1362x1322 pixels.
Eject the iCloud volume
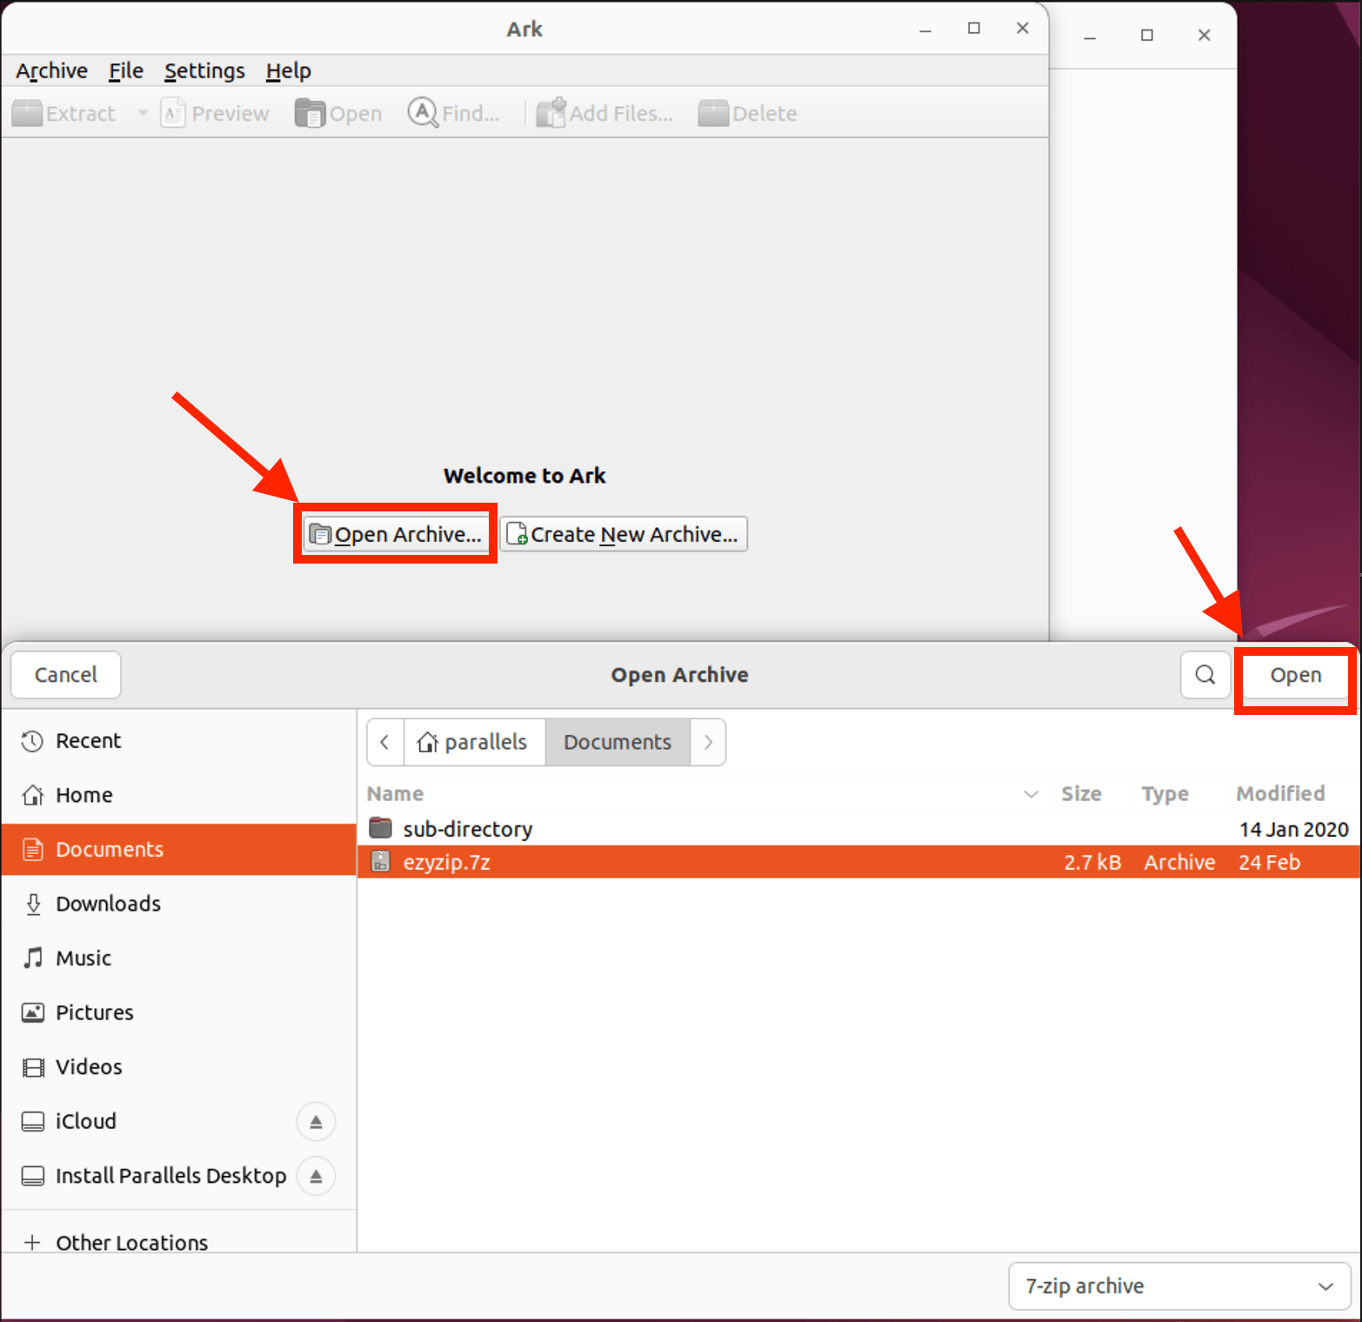pyautogui.click(x=316, y=1121)
